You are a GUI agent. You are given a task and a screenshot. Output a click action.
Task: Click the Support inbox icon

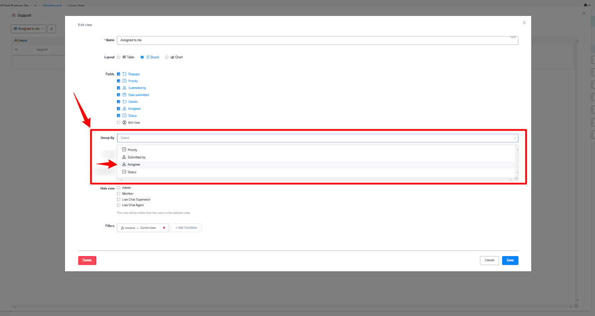[14, 15]
